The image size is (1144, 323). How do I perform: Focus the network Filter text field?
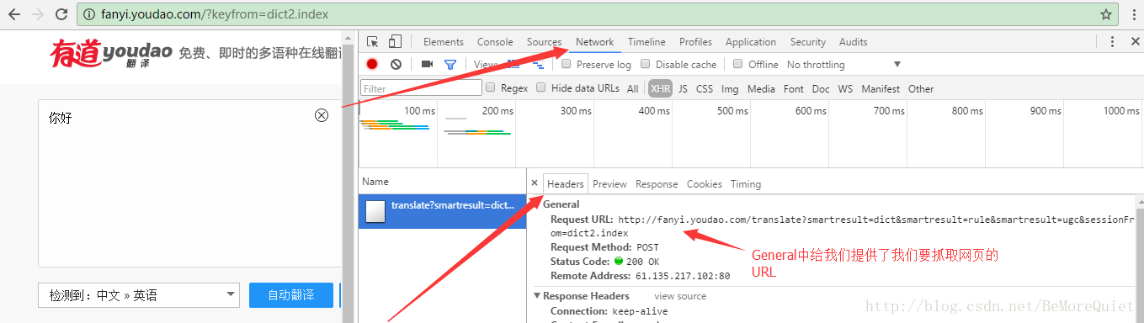(x=421, y=88)
